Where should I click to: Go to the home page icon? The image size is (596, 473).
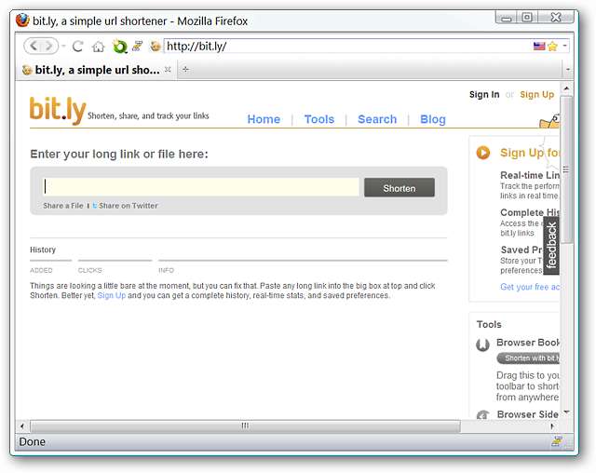click(98, 47)
